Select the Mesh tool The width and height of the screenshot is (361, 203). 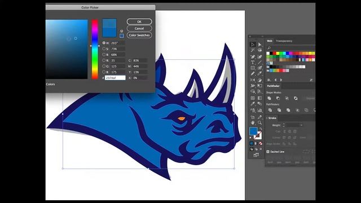tap(253, 98)
